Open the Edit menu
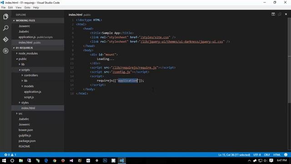 [x=10, y=7]
